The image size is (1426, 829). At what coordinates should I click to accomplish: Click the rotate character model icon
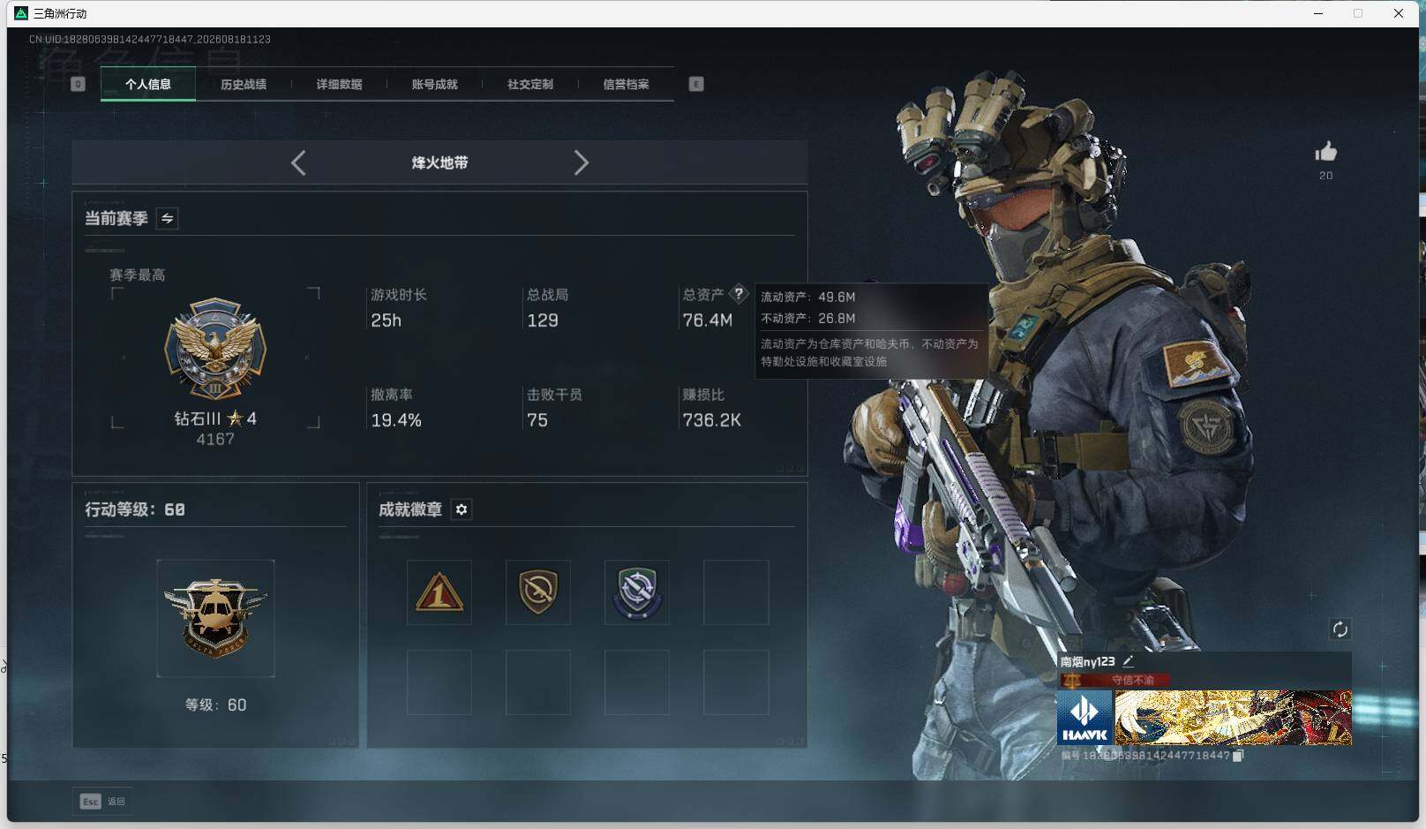point(1340,629)
